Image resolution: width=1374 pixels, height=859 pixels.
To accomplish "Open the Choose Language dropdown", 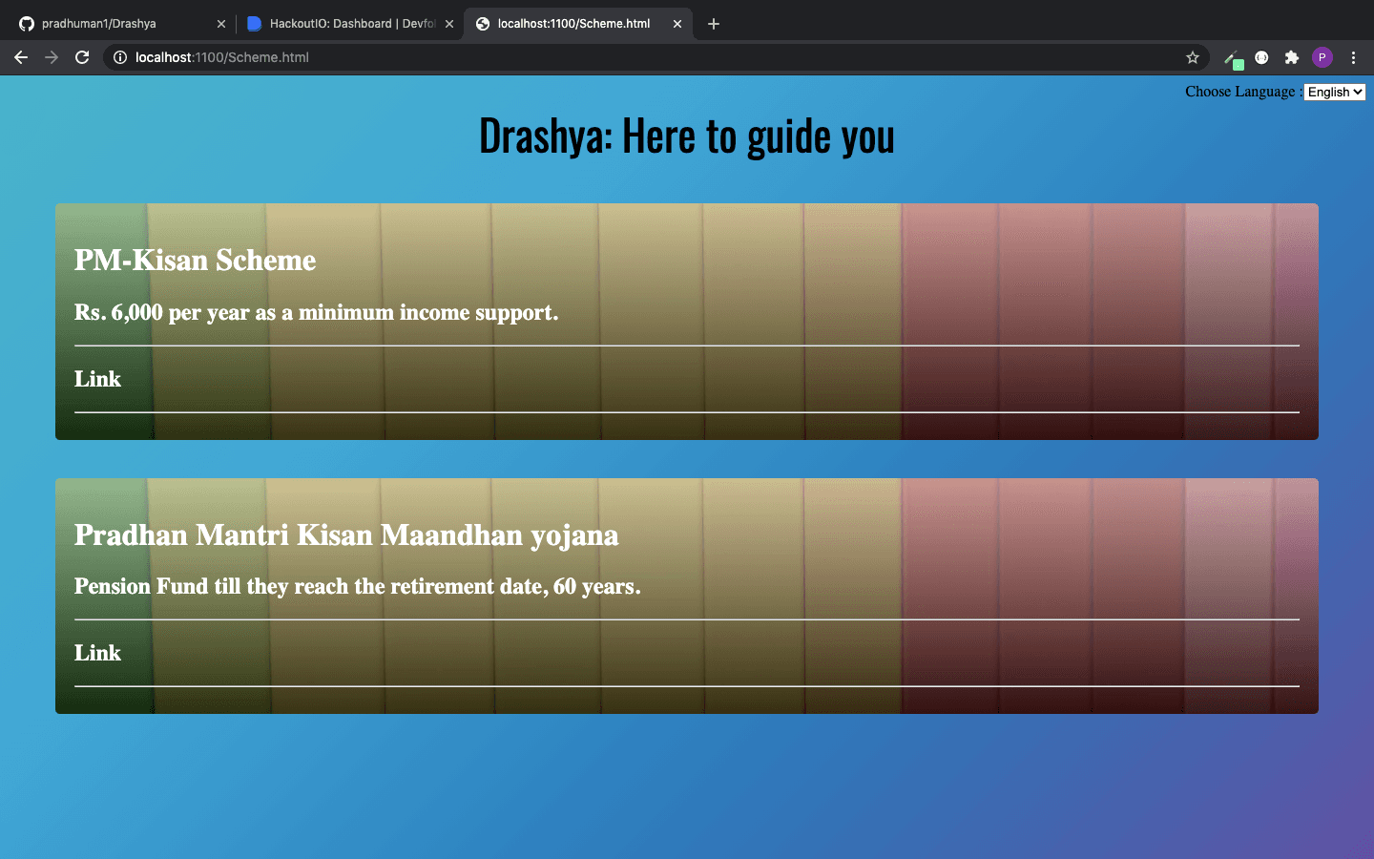I will point(1334,92).
